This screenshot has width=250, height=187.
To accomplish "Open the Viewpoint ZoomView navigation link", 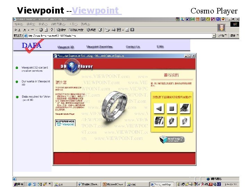I will tap(99, 47).
